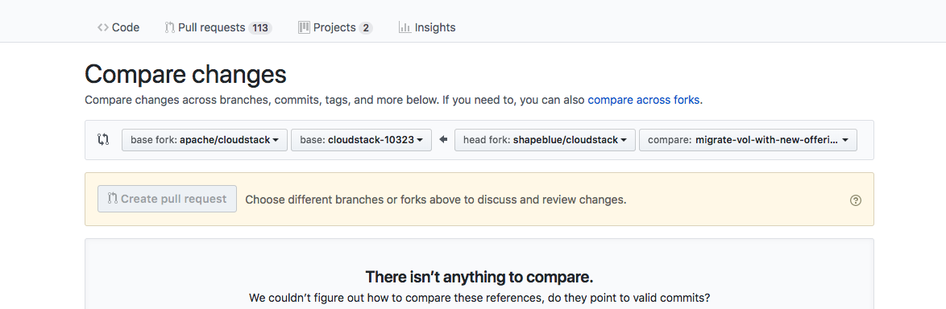The width and height of the screenshot is (946, 309).
Task: Click the bar graph icon beside Insights
Action: tap(405, 27)
